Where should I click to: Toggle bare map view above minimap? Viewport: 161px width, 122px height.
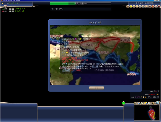pos(142,103)
